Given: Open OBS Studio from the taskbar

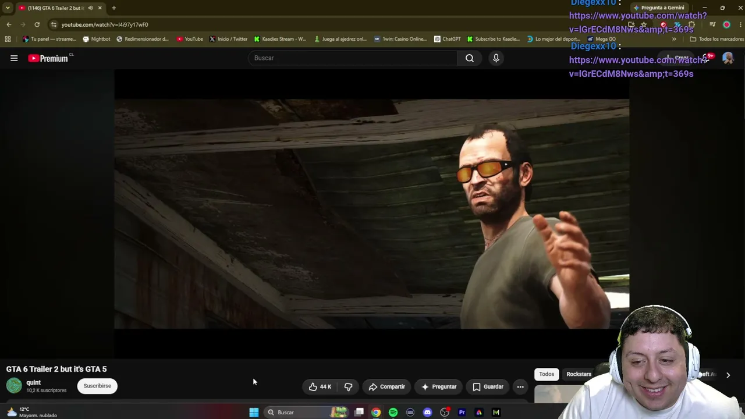Looking at the screenshot, I should (445, 412).
